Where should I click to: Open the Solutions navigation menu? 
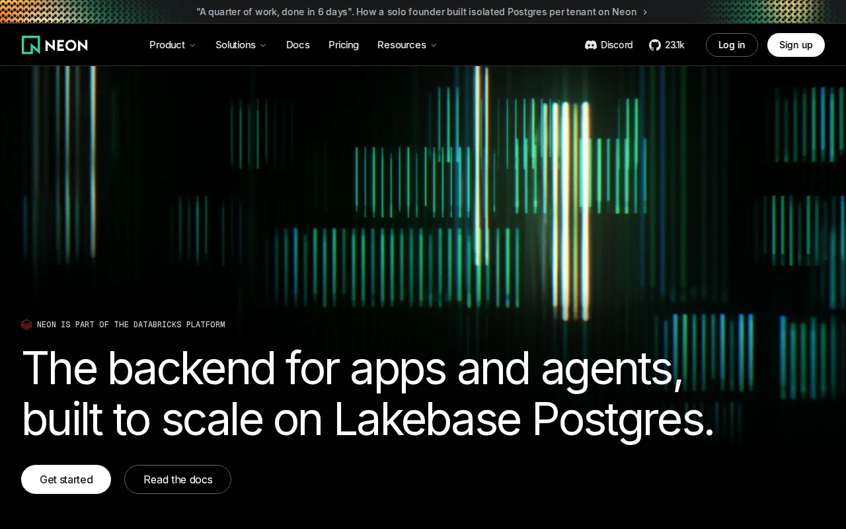point(241,45)
